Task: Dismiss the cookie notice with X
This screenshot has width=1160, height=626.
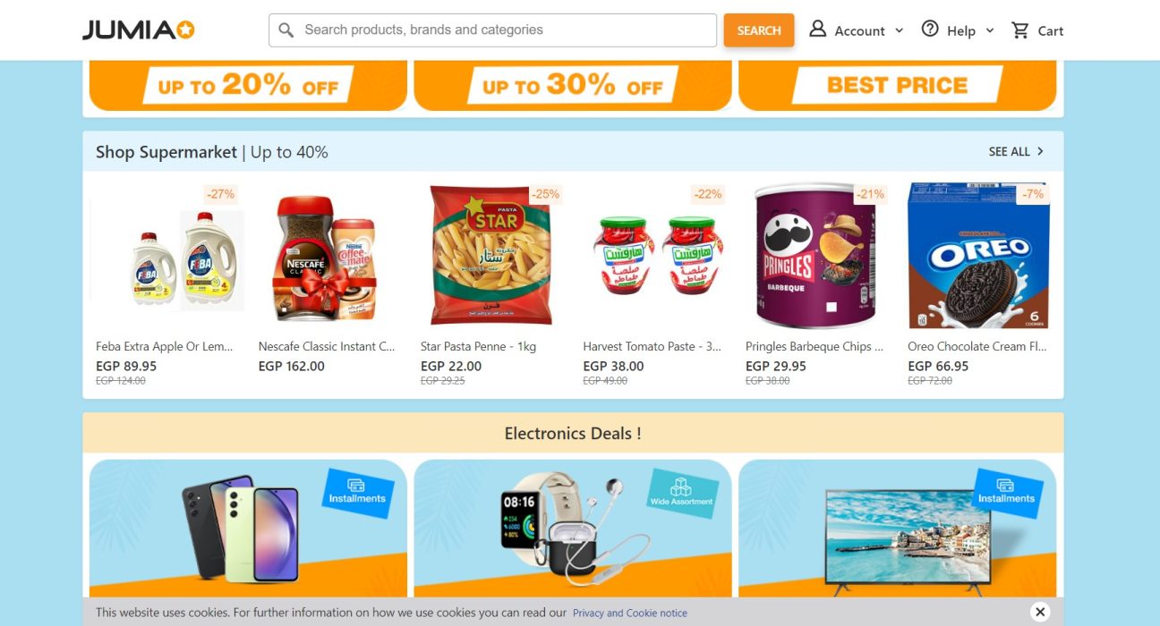Action: (x=1039, y=612)
